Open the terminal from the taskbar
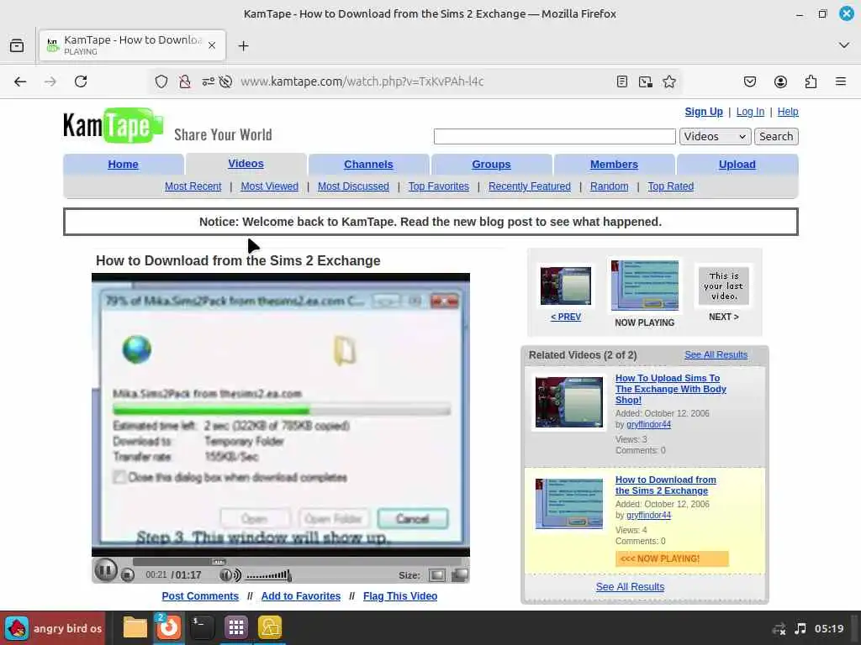 click(x=202, y=627)
